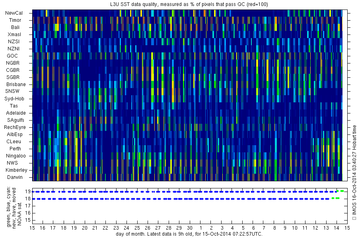The width and height of the screenshot is (358, 238).
Task: Click day 6 on the bottom axis
Action: pos(253,228)
